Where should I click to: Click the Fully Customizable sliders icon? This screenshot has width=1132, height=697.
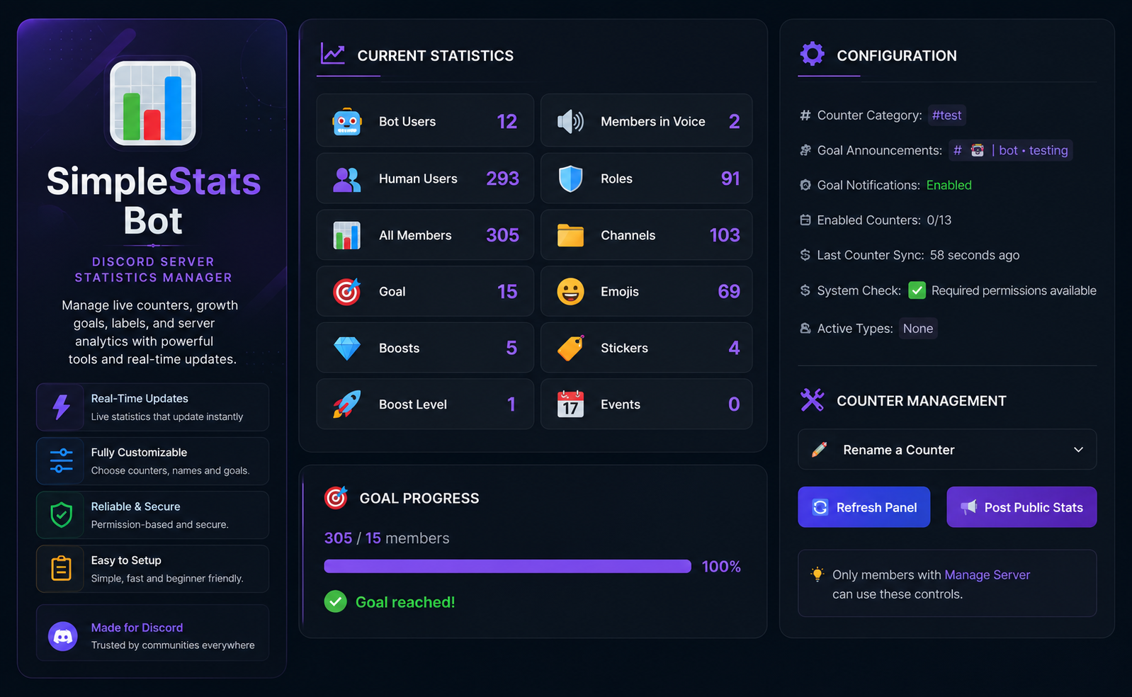62,461
